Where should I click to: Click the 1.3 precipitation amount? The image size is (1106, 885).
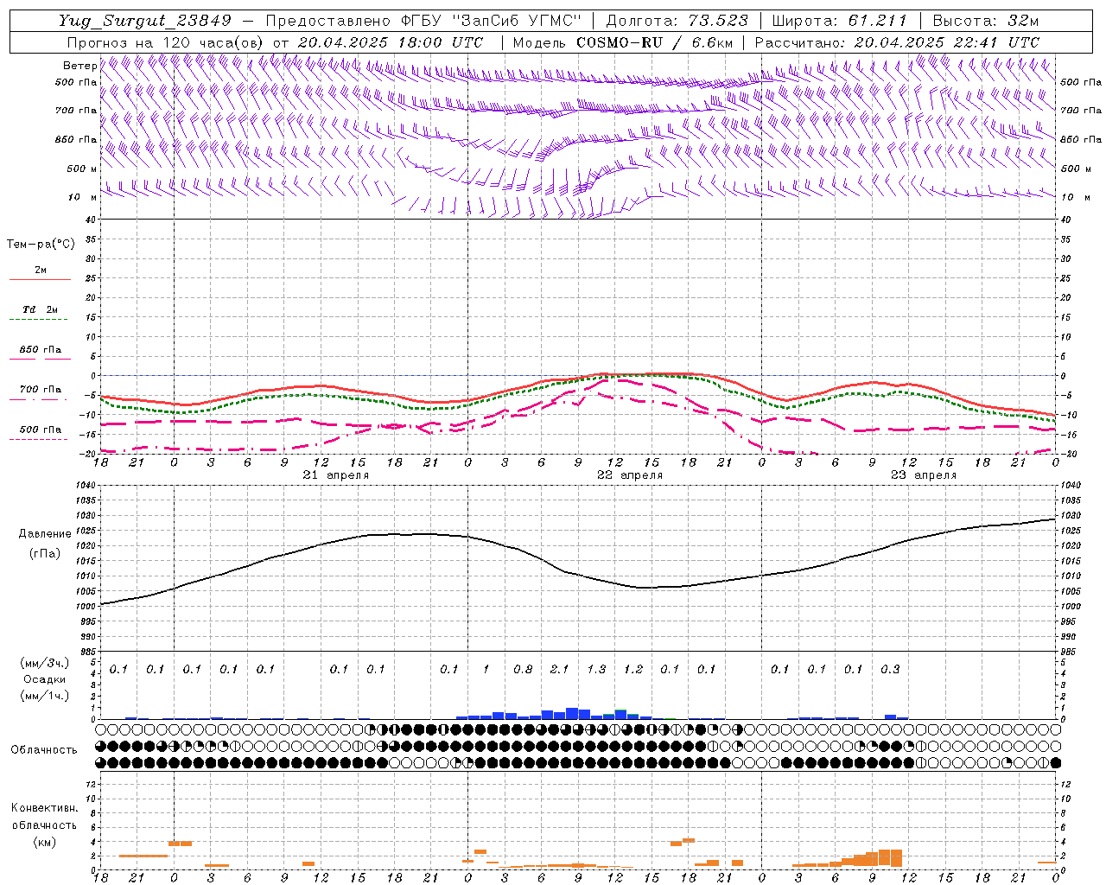596,669
